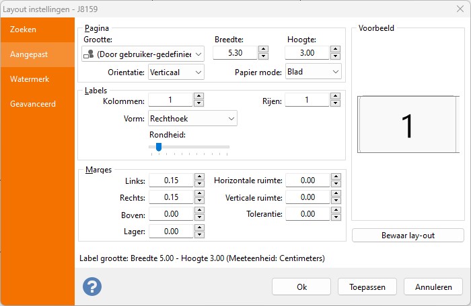Screen dimensions: 471x306
Task: Decrease Breedte value with down arrow
Action: (x=263, y=56)
